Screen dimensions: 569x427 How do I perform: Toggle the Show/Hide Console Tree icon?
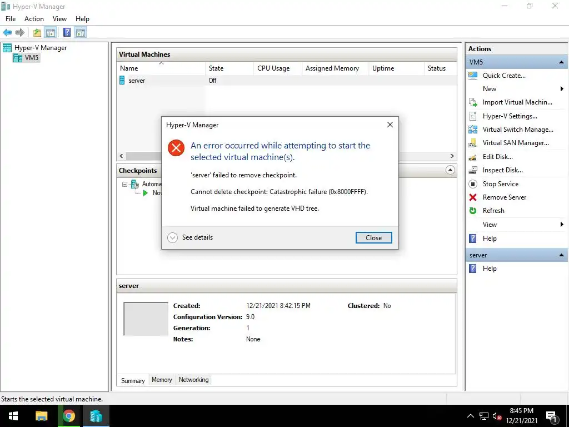coord(51,33)
